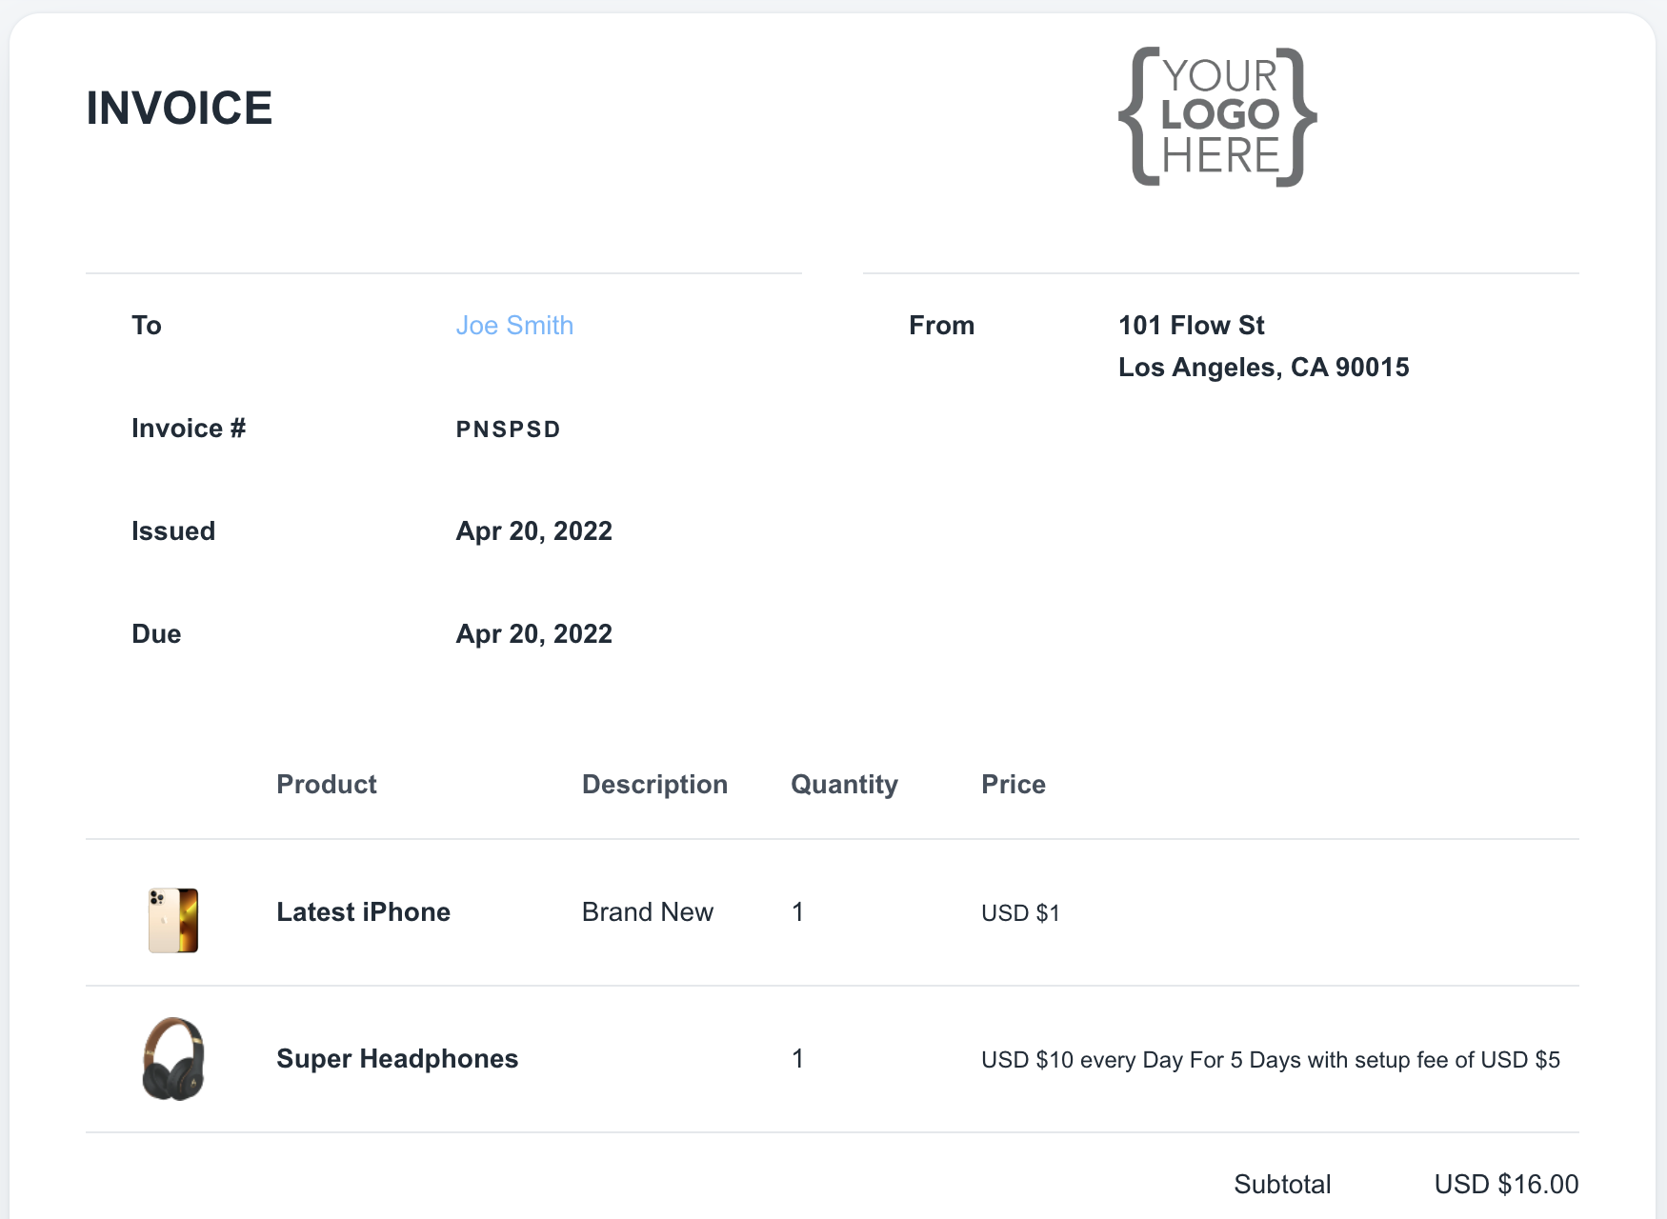Click the Product column header
The image size is (1667, 1219).
click(x=327, y=785)
